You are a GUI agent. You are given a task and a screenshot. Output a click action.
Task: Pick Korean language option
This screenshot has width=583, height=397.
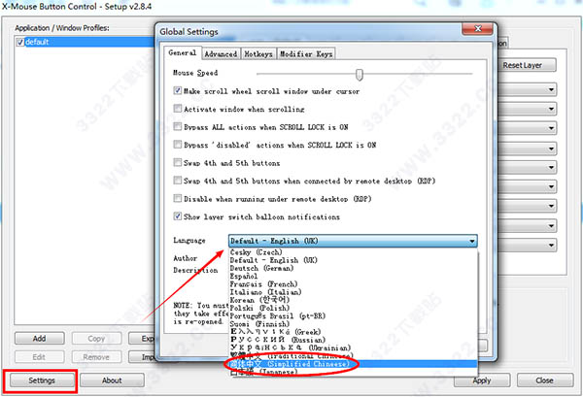[353, 300]
